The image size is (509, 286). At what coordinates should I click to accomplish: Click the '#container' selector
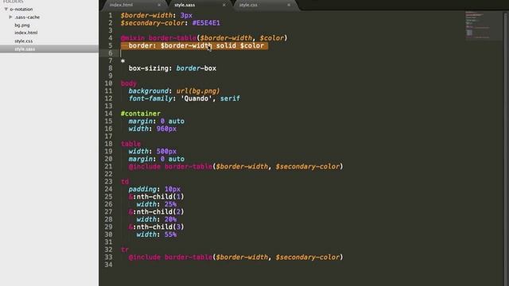click(x=141, y=114)
